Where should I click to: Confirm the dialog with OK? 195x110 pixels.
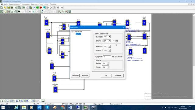coord(106,75)
